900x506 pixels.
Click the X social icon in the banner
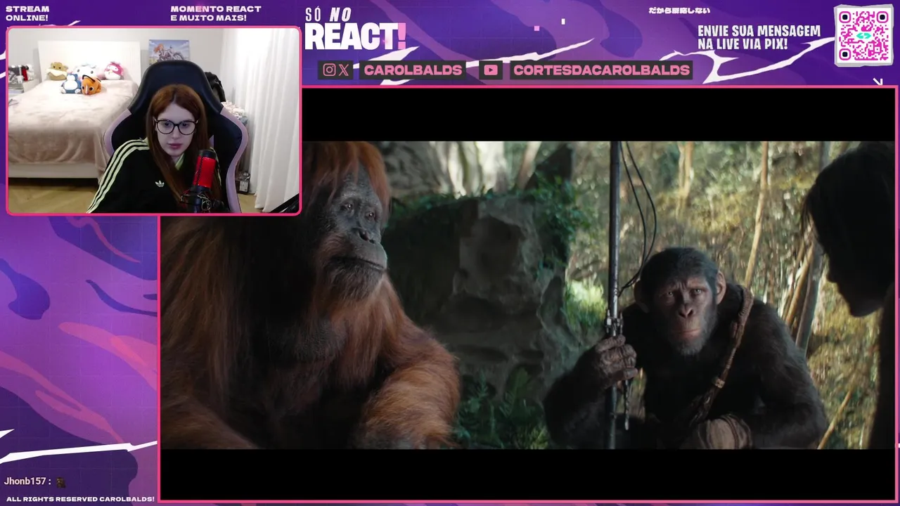coord(344,70)
